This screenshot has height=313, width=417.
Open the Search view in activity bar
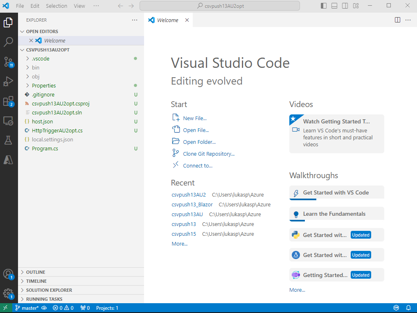[x=8, y=42]
